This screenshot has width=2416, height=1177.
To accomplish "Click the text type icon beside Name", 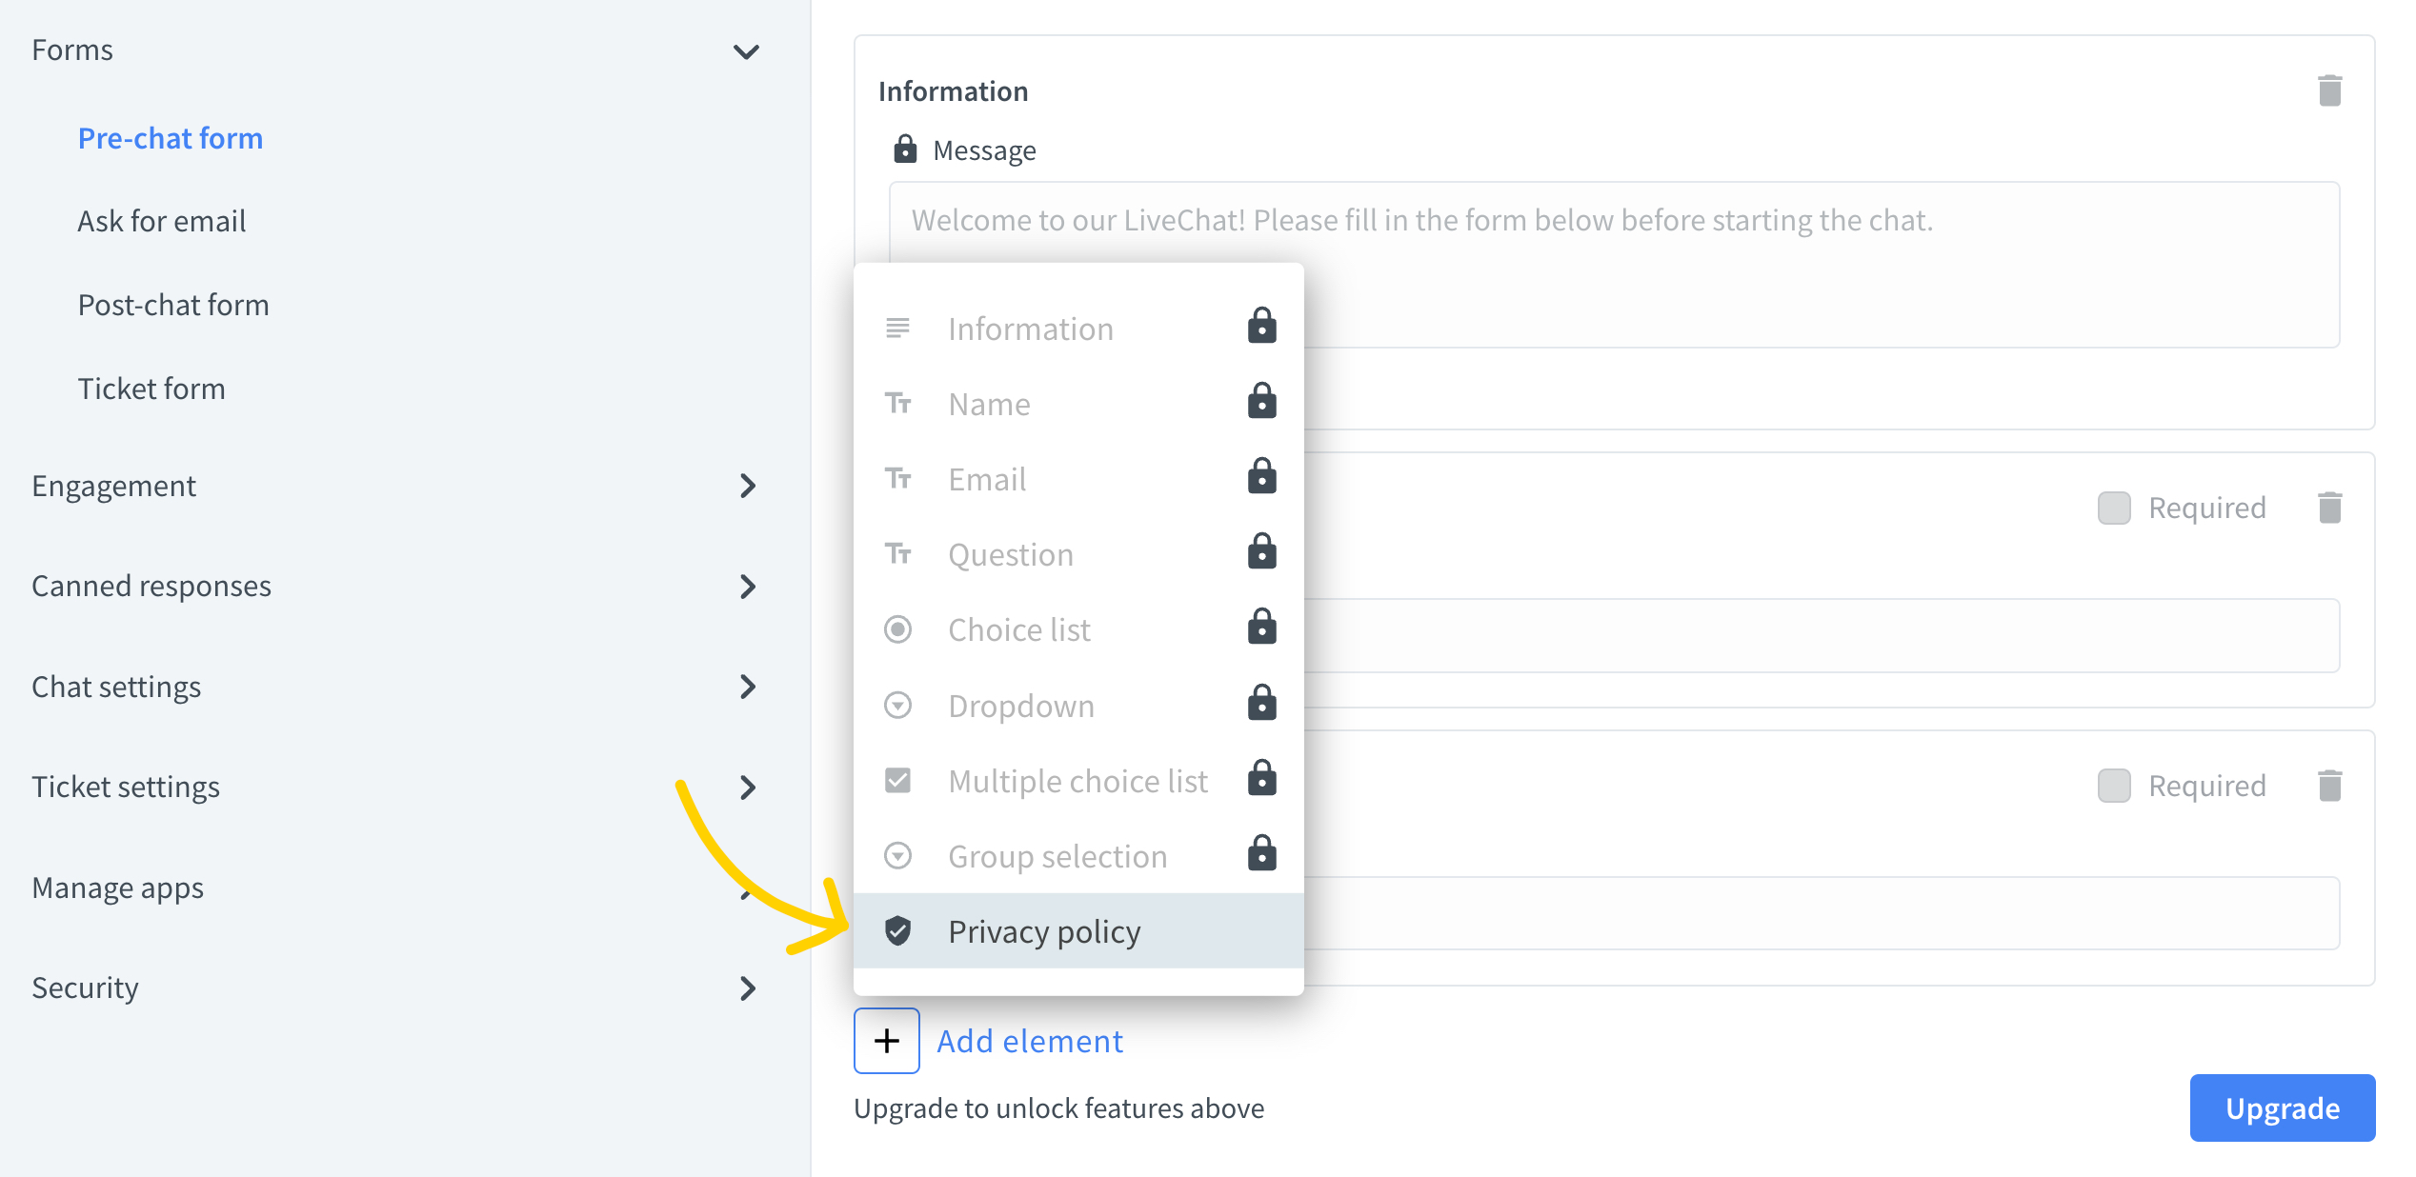I will 897,404.
